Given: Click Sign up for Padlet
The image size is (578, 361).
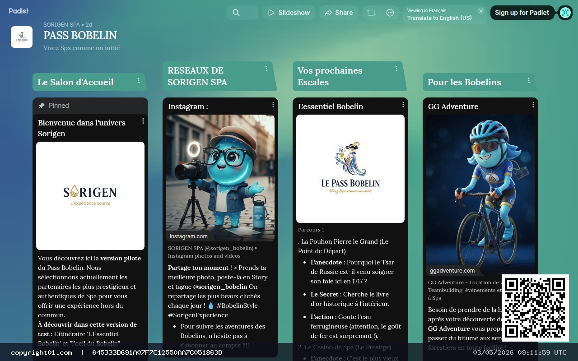Looking at the screenshot, I should [522, 13].
